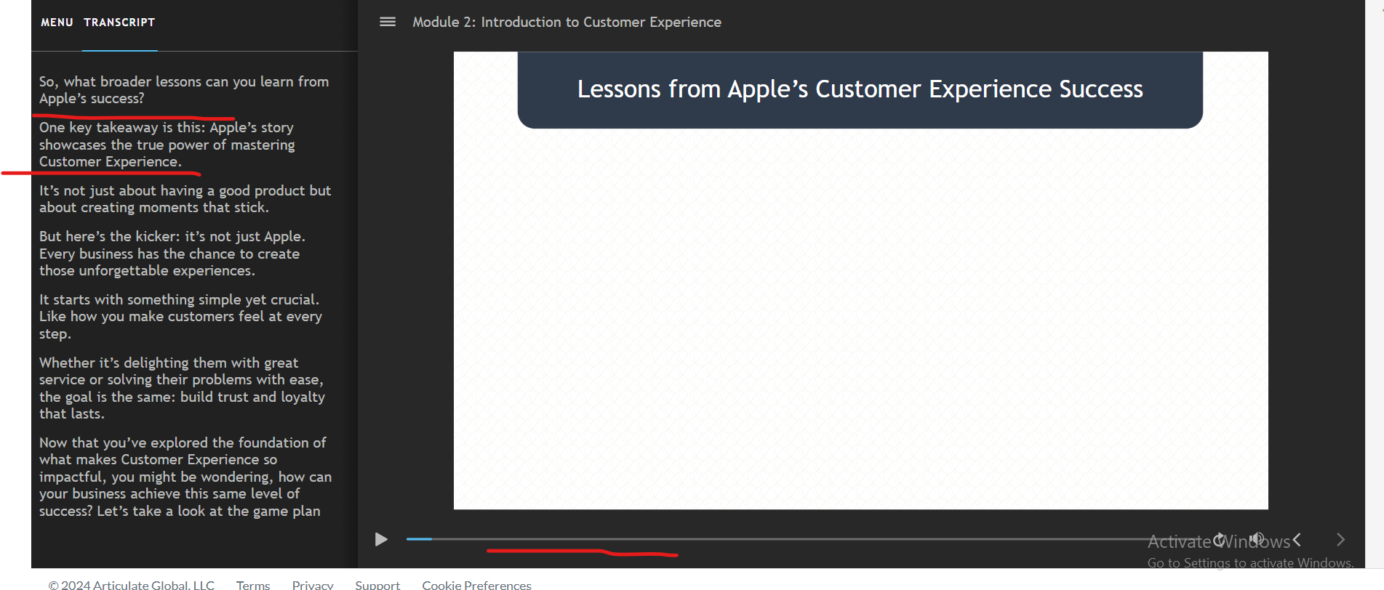This screenshot has height=590, width=1384.
Task: Advance to next slide with right chevron
Action: click(x=1341, y=539)
